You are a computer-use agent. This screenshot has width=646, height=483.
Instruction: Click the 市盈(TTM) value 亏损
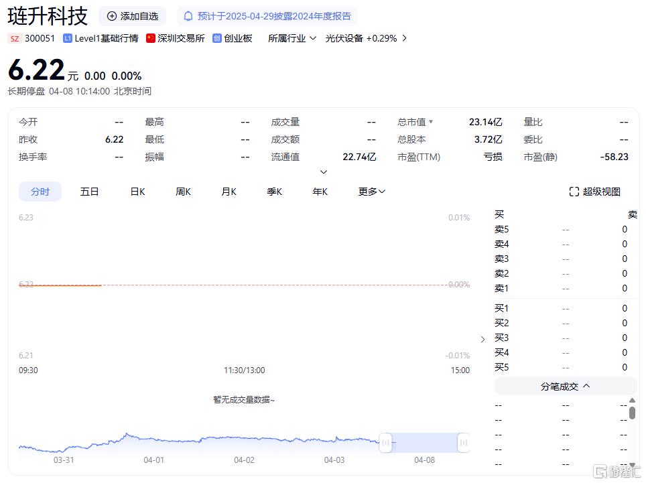click(x=493, y=157)
